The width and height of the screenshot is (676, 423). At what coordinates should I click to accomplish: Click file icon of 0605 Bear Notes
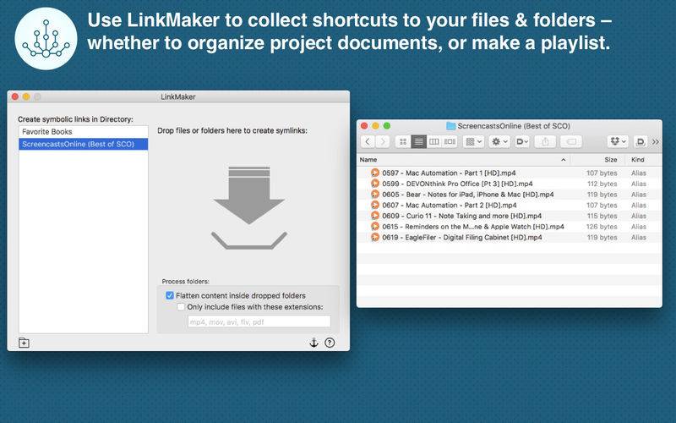(x=375, y=195)
